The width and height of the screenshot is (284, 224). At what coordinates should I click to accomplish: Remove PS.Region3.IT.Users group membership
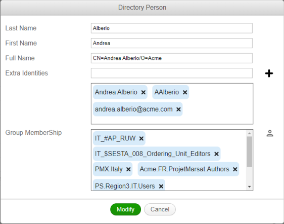pos(161,186)
